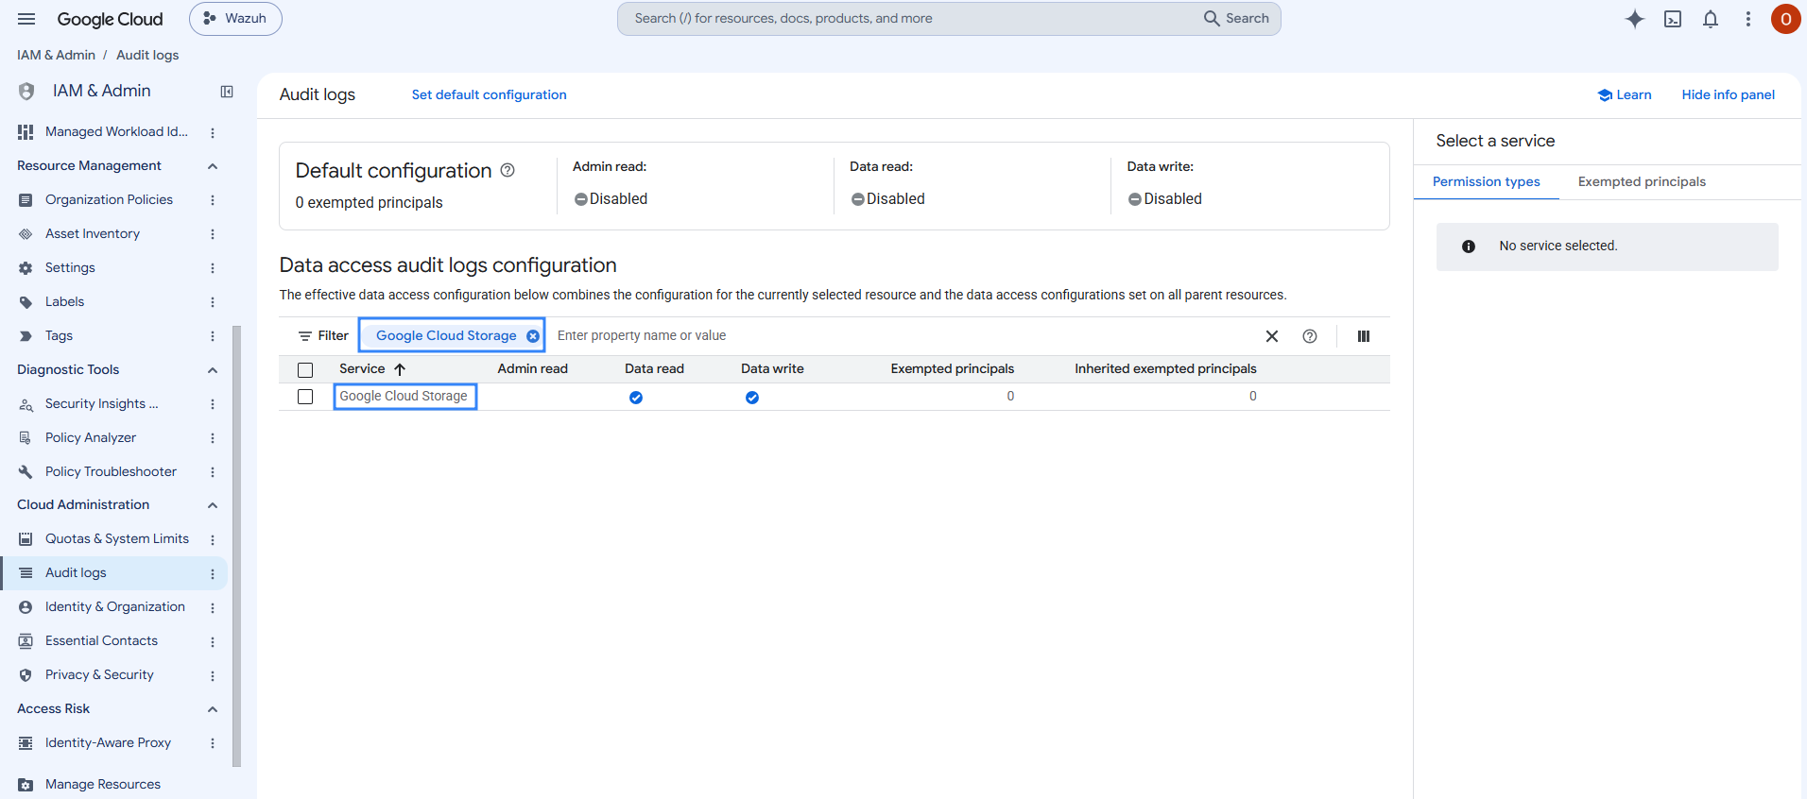The image size is (1807, 799).
Task: Click the Exempted principals column header
Action: click(952, 368)
